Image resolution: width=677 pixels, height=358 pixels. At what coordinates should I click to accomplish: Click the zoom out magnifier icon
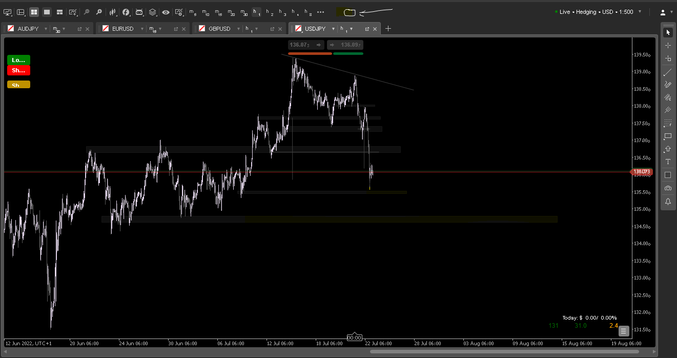click(x=87, y=12)
